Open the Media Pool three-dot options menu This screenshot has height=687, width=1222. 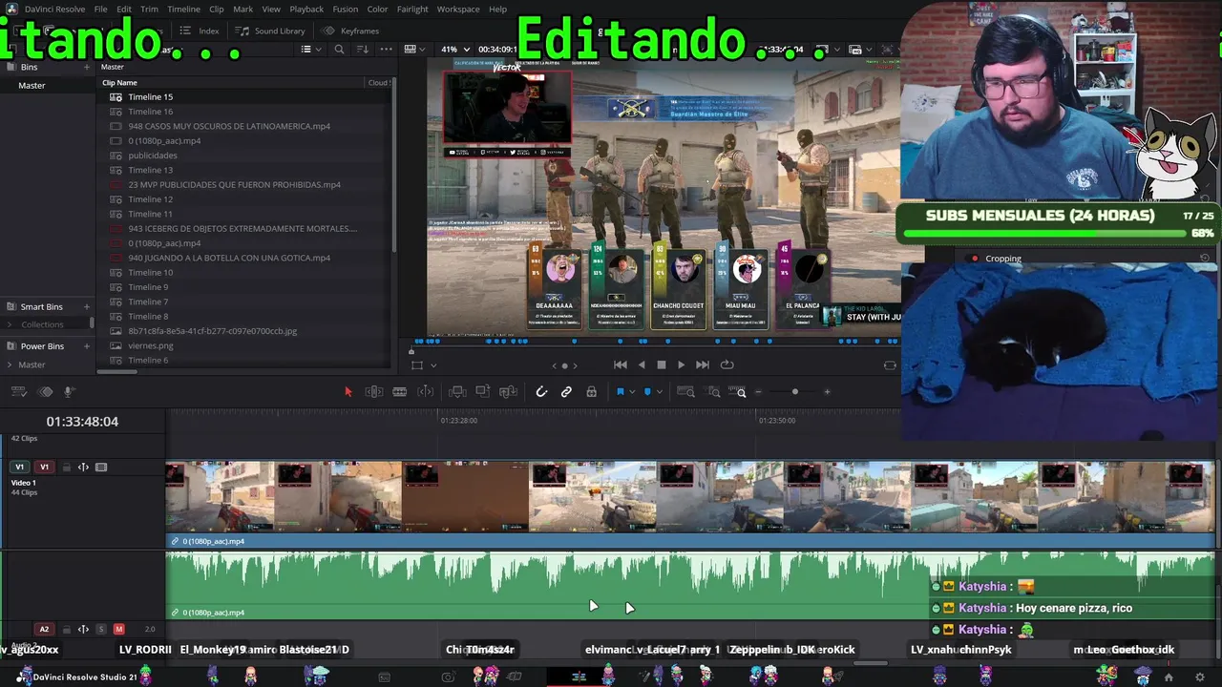coord(386,50)
